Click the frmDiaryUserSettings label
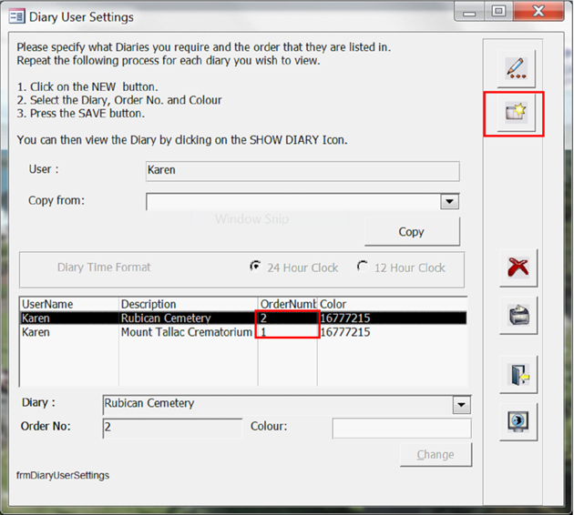This screenshot has height=515, width=574. 63,475
